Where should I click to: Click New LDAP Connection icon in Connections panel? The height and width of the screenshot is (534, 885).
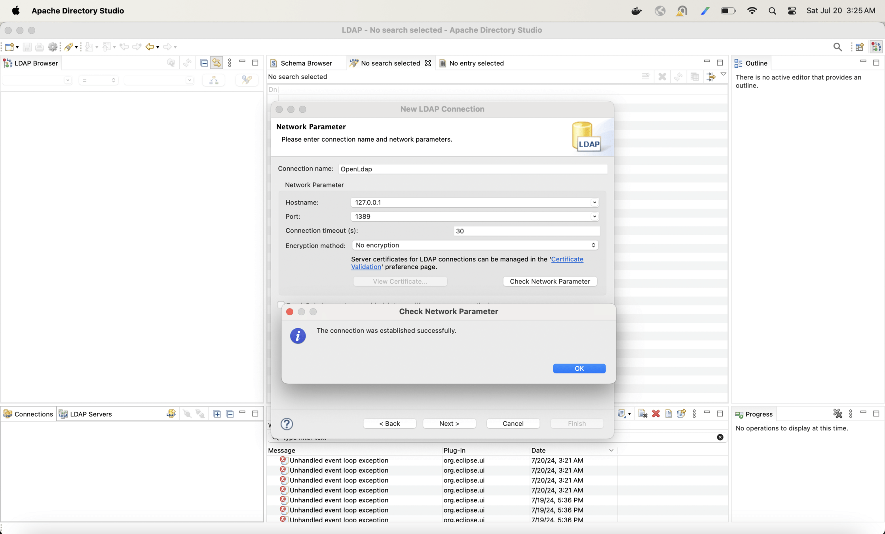tap(171, 414)
